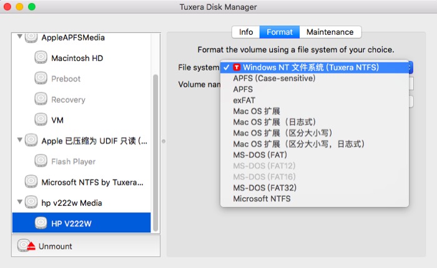
Task: Click the Microsoft NTFS by Tuxera disk icon
Action: pos(31,182)
